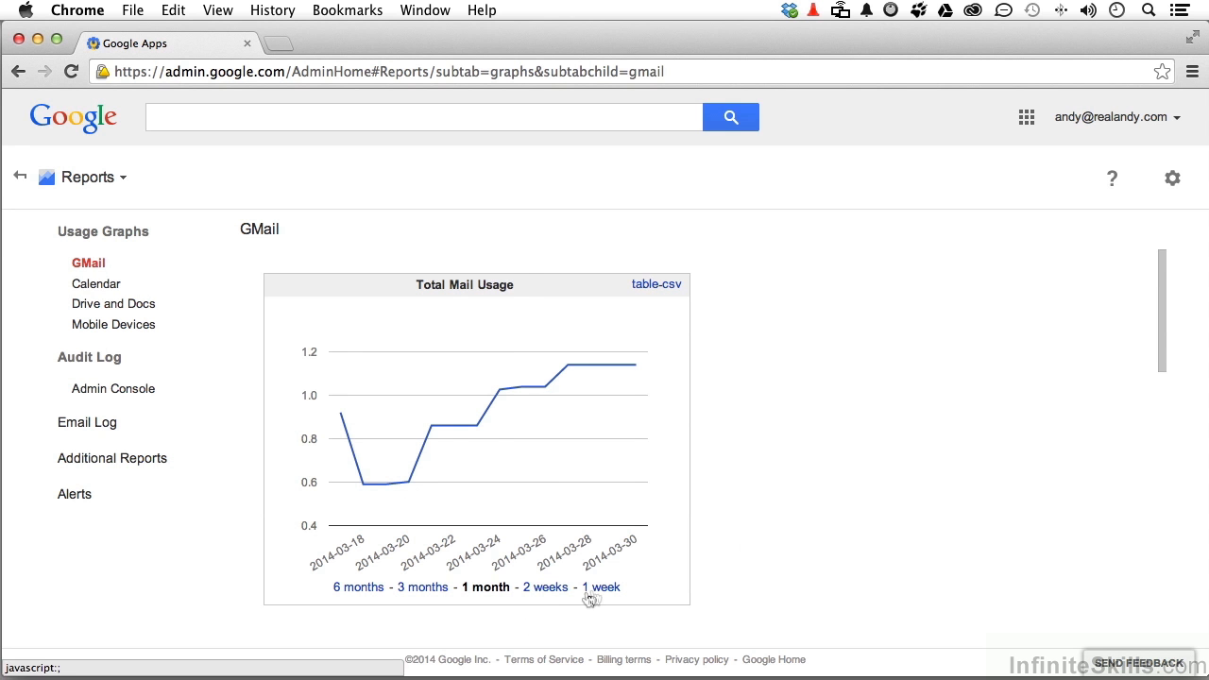
Task: Open the Email Log report
Action: coord(87,422)
